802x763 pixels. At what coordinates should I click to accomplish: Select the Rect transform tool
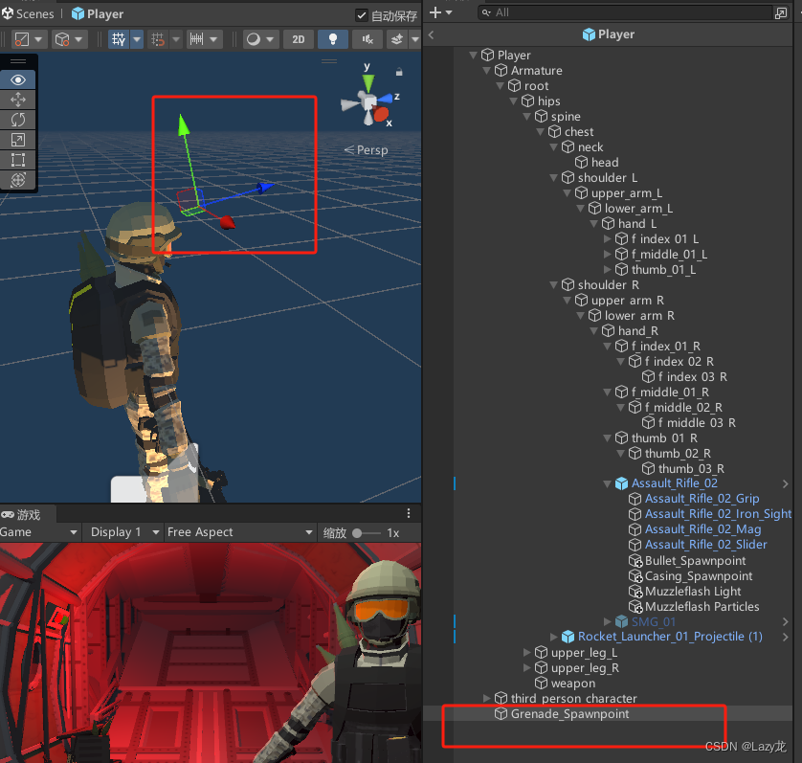pyautogui.click(x=18, y=160)
